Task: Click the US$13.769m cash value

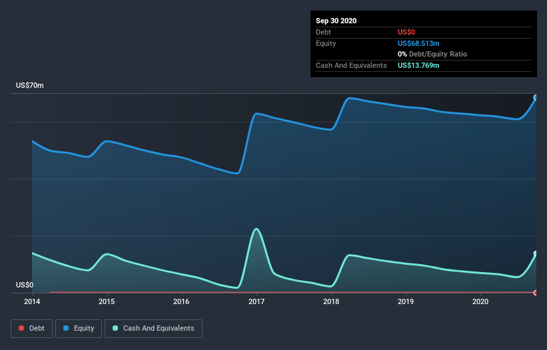Action: pyautogui.click(x=418, y=65)
